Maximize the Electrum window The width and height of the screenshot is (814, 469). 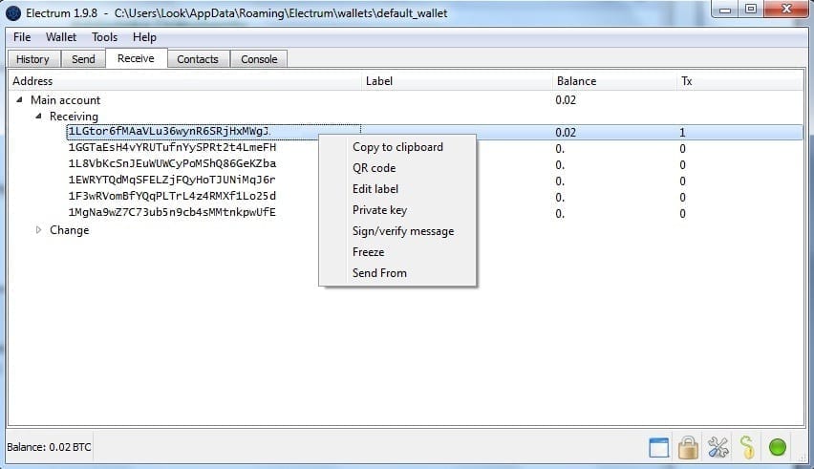pyautogui.click(x=751, y=10)
